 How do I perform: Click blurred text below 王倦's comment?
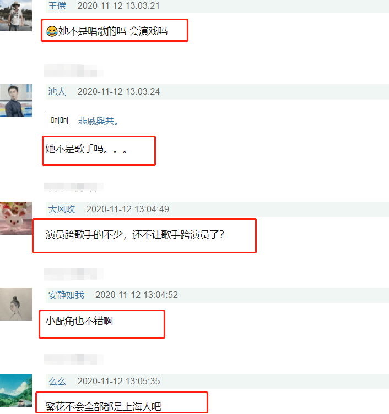coord(74,70)
